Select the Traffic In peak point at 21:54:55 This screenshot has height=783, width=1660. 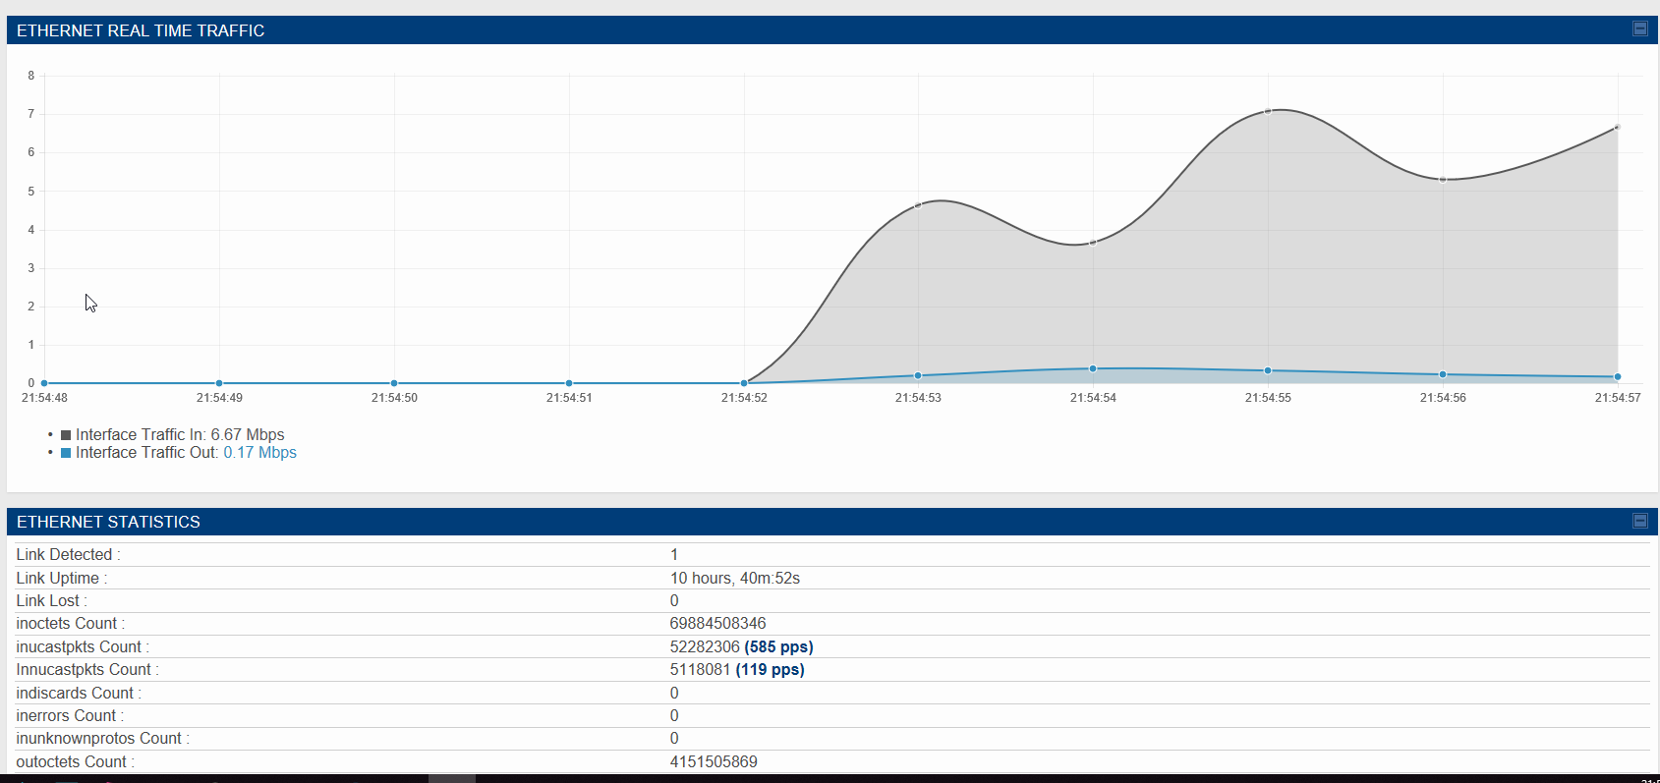click(x=1268, y=111)
